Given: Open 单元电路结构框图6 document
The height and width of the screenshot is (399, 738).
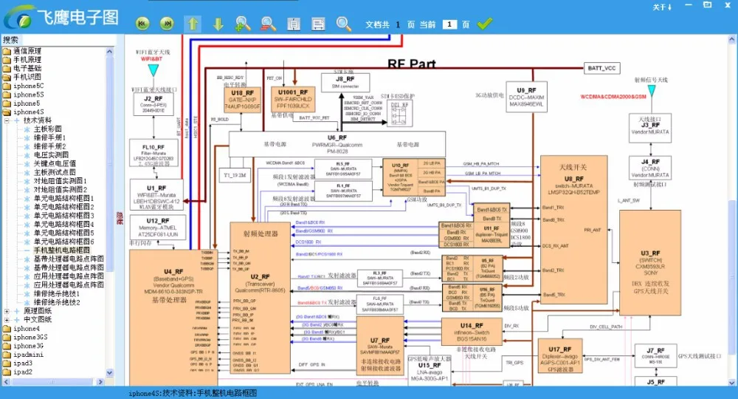Looking at the screenshot, I should 63,242.
